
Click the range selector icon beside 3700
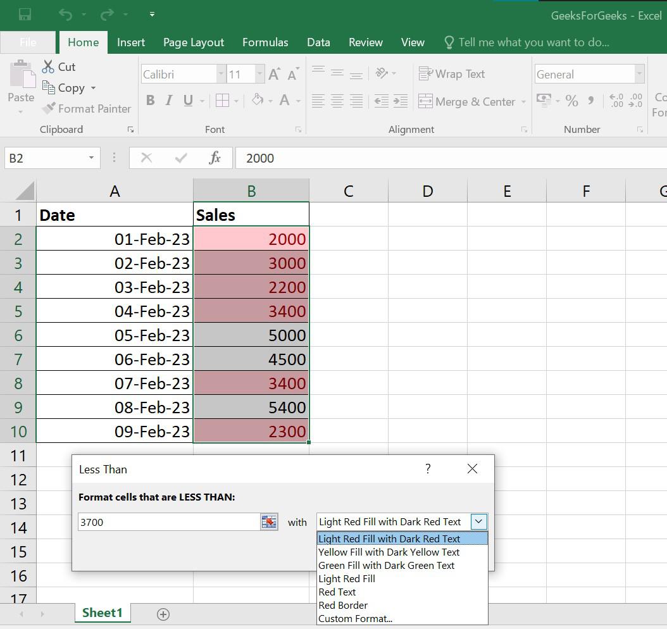tap(269, 522)
